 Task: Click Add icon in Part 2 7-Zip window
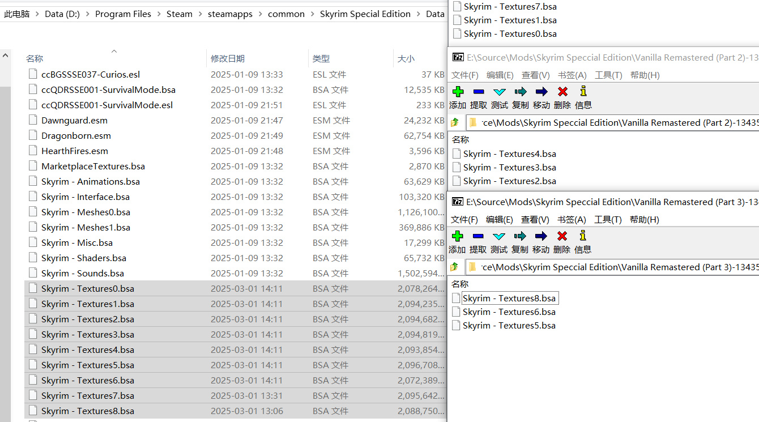(x=458, y=92)
